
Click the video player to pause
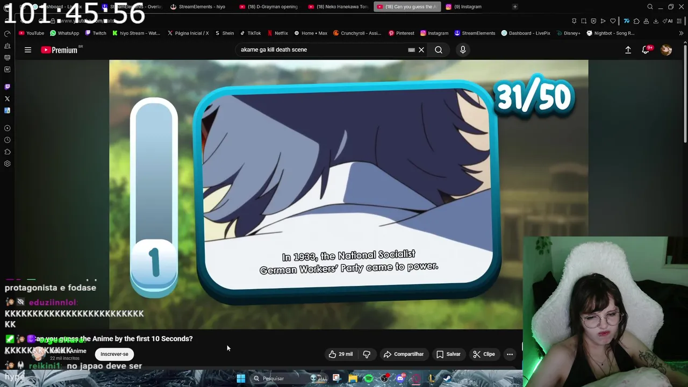pyautogui.click(x=348, y=193)
